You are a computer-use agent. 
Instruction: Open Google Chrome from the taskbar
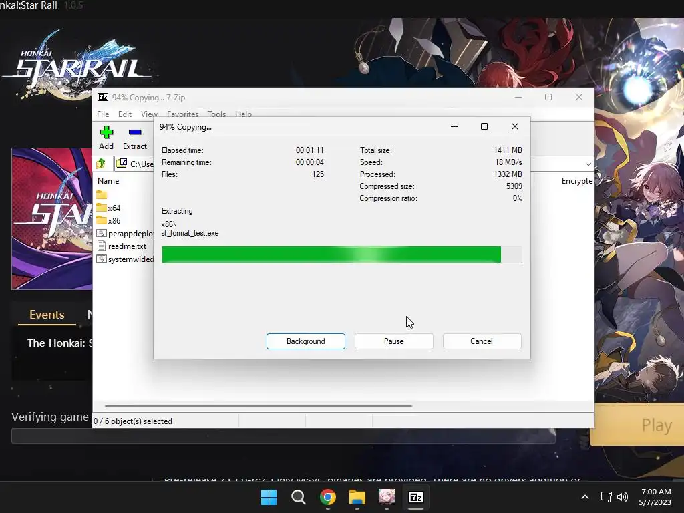coord(327,497)
